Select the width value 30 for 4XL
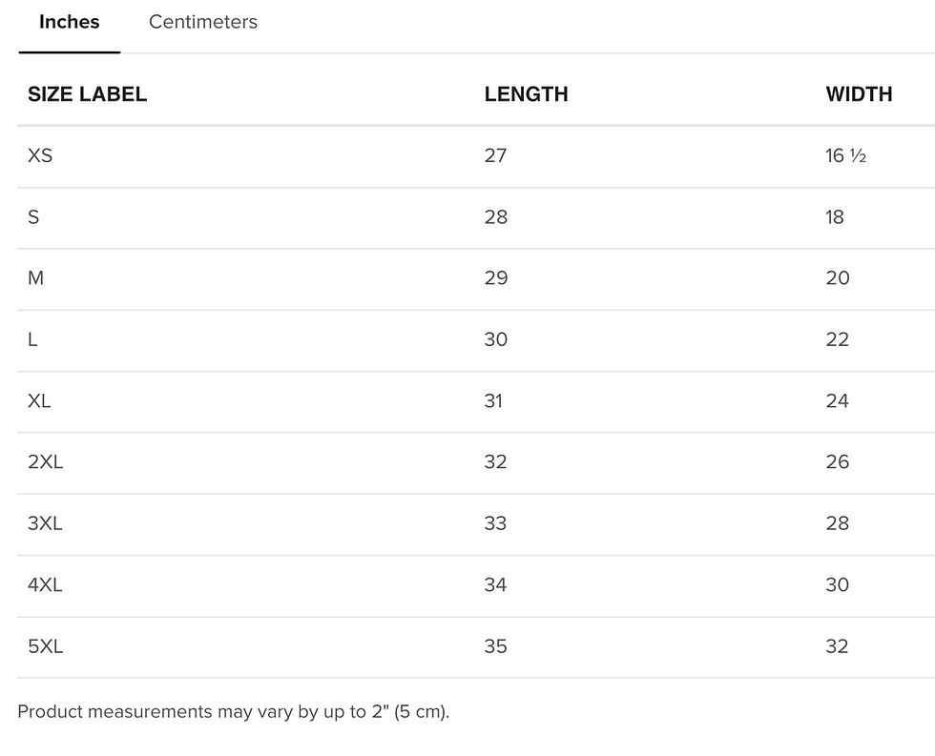This screenshot has width=935, height=756. (x=837, y=585)
